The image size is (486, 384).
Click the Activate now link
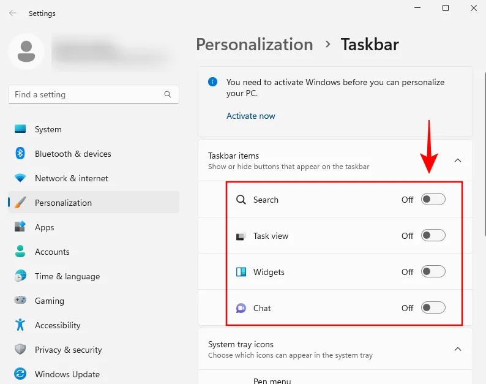pyautogui.click(x=251, y=116)
